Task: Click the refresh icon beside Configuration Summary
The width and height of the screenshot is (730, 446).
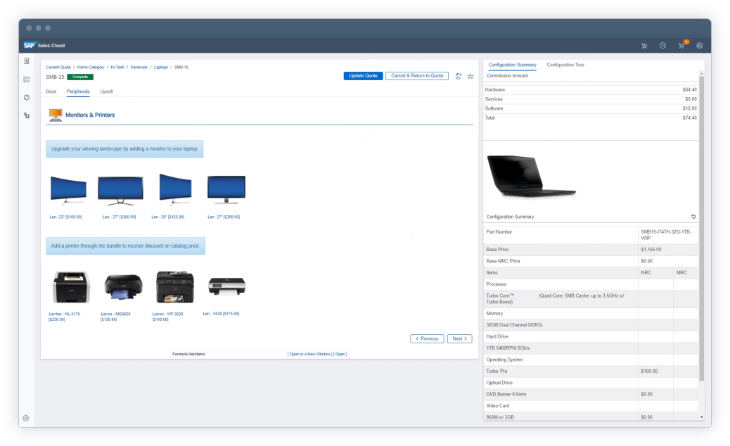Action: [x=693, y=217]
